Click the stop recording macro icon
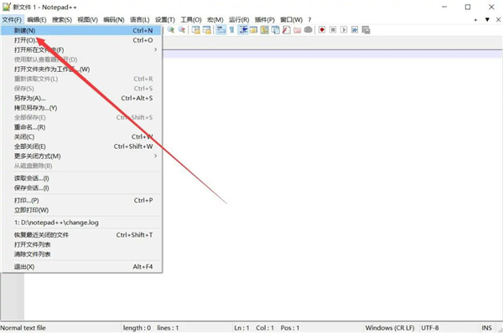Image resolution: width=503 pixels, height=333 pixels. point(333,30)
